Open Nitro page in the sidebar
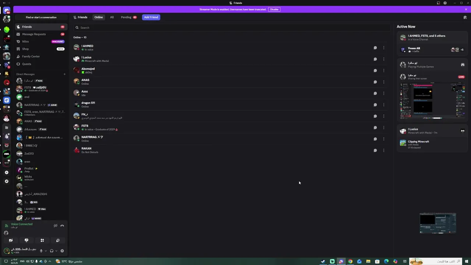 (40, 42)
